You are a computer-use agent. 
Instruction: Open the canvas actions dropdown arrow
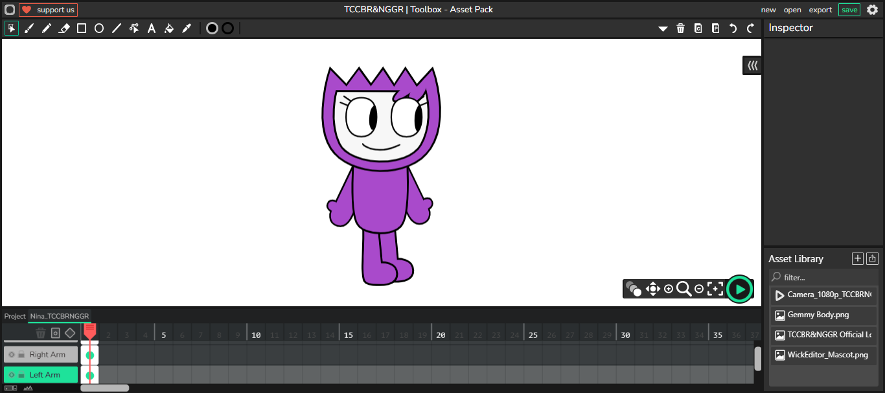click(663, 28)
